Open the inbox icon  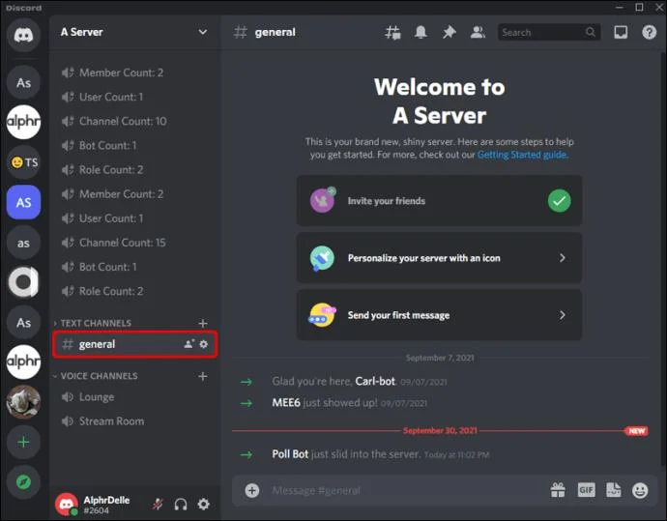tap(621, 32)
